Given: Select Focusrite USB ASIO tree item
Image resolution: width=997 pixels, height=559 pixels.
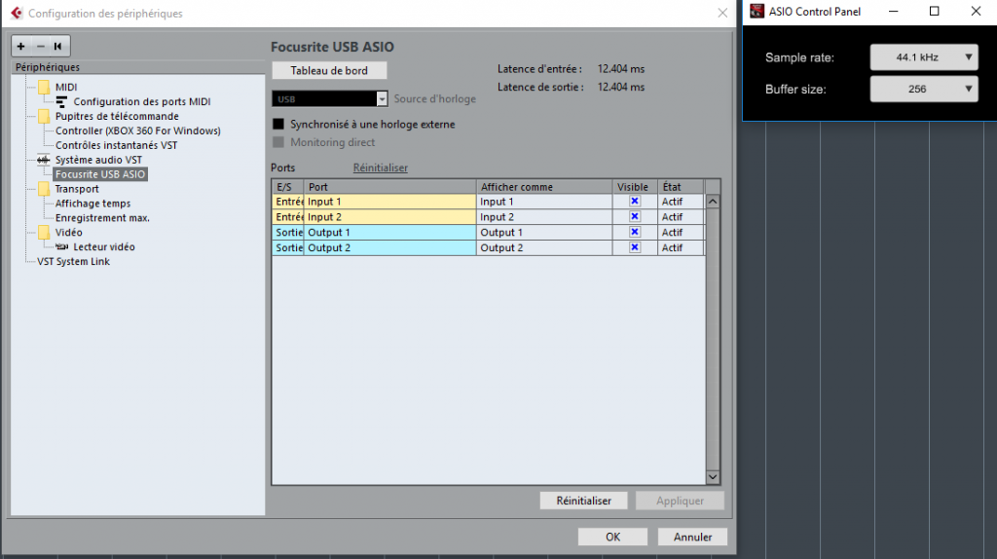Looking at the screenshot, I should tap(100, 174).
